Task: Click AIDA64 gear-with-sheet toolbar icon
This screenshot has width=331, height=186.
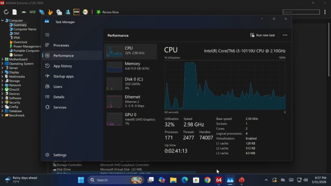Action: point(59,12)
